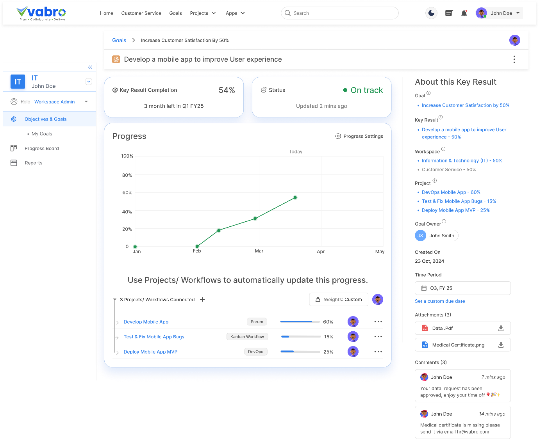The width and height of the screenshot is (539, 439).
Task: Click owner avatar in Deploy Mobile App MVP row
Action: click(x=353, y=352)
